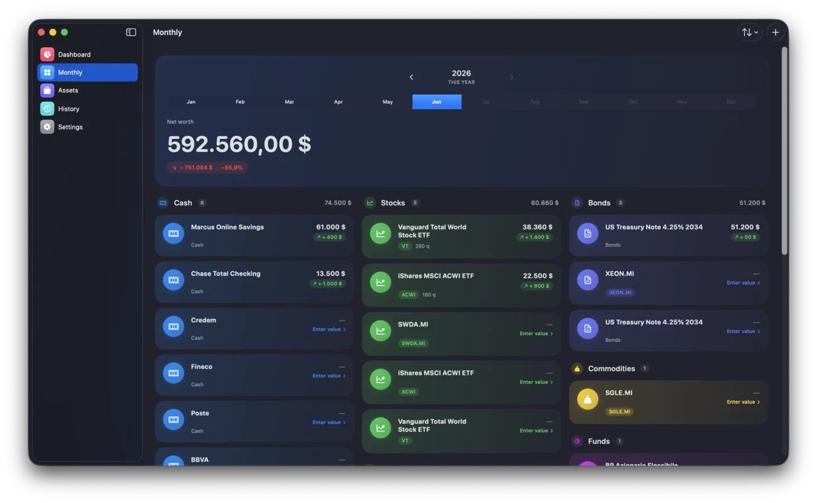Go to the previous year

(x=412, y=77)
